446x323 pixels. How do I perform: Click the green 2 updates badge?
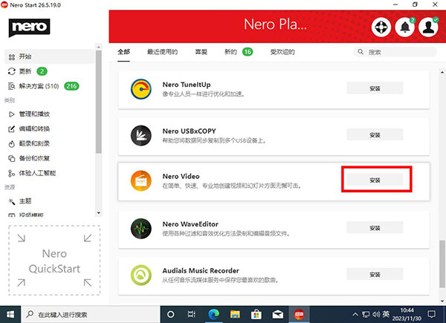click(42, 71)
